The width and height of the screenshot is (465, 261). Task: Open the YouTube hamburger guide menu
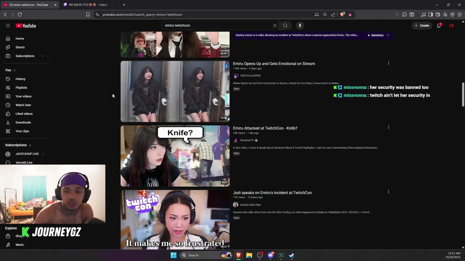click(x=8, y=26)
